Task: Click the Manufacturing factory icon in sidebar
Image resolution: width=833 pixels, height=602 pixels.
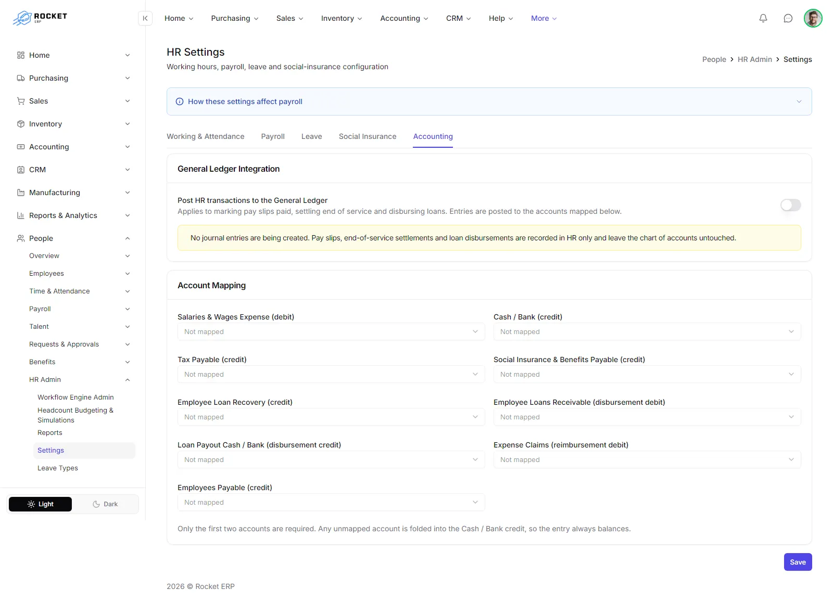Action: tap(21, 193)
